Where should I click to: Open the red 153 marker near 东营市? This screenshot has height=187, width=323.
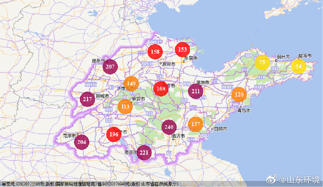tap(183, 50)
